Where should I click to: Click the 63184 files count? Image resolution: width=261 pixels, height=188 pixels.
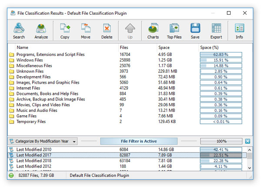pos(125,161)
